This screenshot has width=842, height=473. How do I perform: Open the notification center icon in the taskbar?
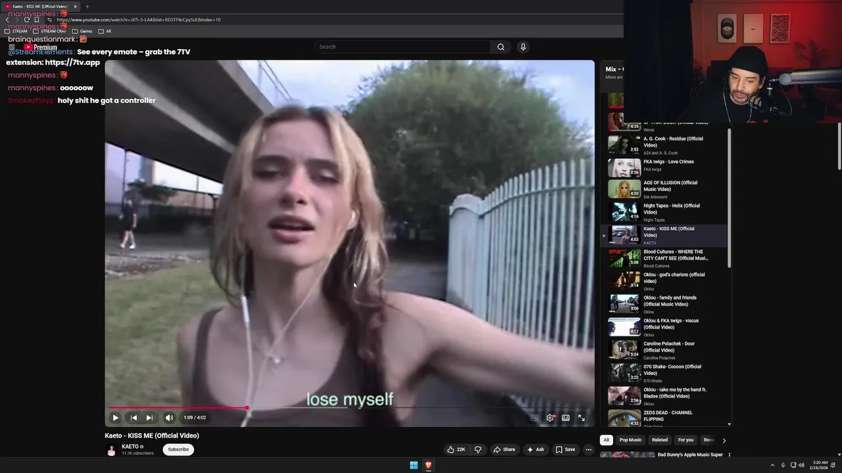[832, 465]
